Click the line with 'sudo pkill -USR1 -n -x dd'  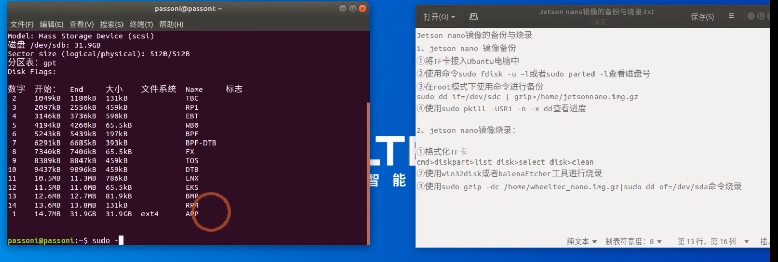point(501,108)
